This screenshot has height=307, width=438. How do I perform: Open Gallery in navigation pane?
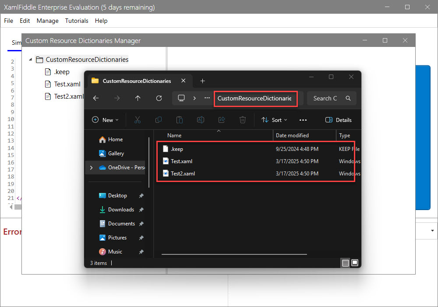tap(116, 153)
